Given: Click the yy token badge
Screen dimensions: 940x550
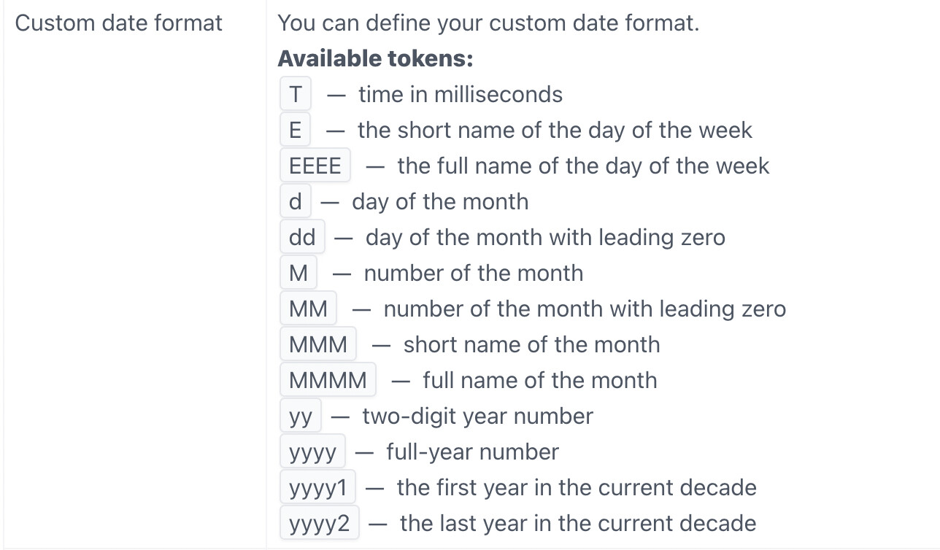Looking at the screenshot, I should (300, 417).
